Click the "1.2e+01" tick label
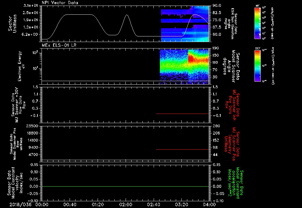This screenshot has width=302, height=208. 31,27
